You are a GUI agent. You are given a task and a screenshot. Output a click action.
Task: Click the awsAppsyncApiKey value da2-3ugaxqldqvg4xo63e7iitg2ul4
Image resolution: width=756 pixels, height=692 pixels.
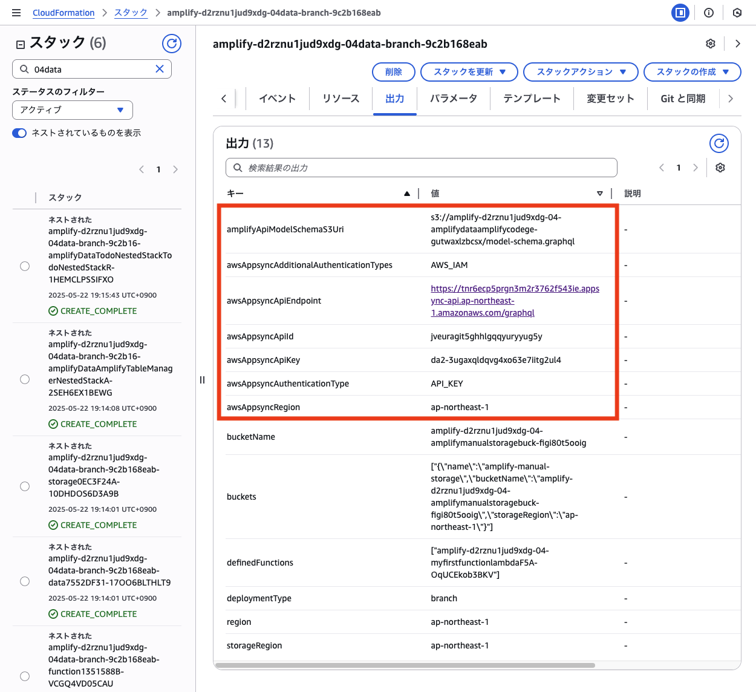[496, 360]
